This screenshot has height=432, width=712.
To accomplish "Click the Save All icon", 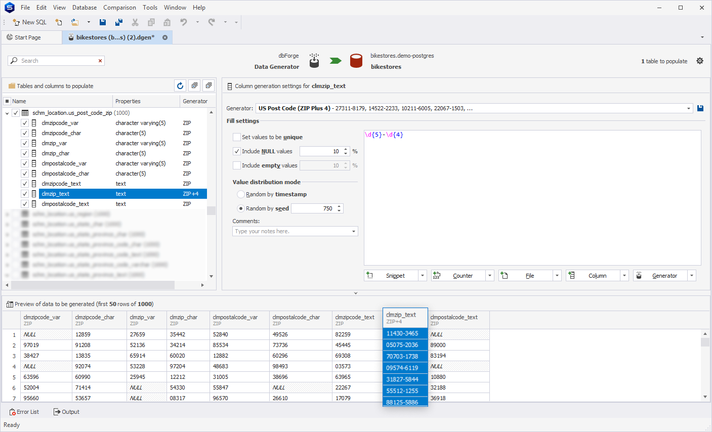I will (119, 22).
